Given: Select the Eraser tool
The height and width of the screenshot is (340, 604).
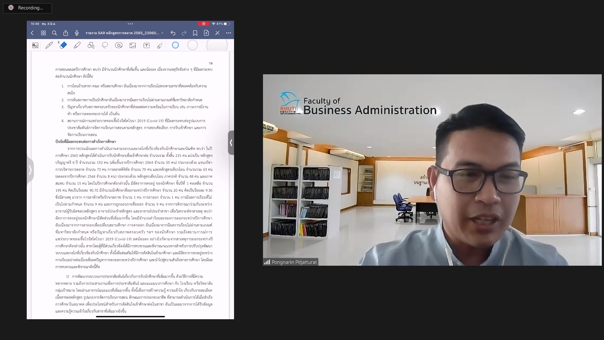Looking at the screenshot, I should pos(63,45).
